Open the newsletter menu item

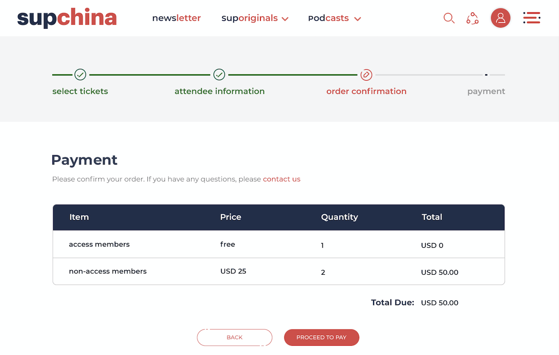tap(177, 18)
